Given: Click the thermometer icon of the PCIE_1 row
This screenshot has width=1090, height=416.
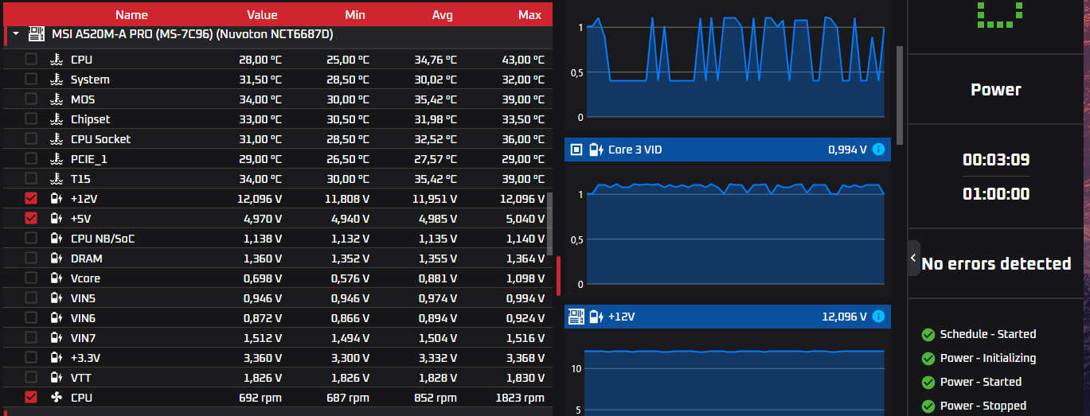Looking at the screenshot, I should click(57, 158).
